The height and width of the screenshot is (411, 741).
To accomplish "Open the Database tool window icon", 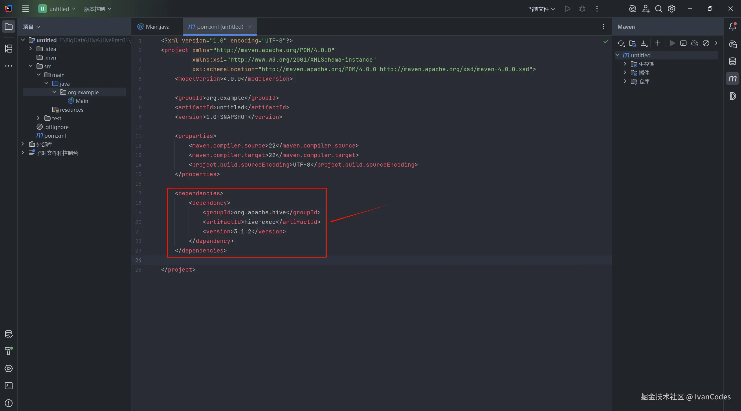I will pyautogui.click(x=732, y=61).
